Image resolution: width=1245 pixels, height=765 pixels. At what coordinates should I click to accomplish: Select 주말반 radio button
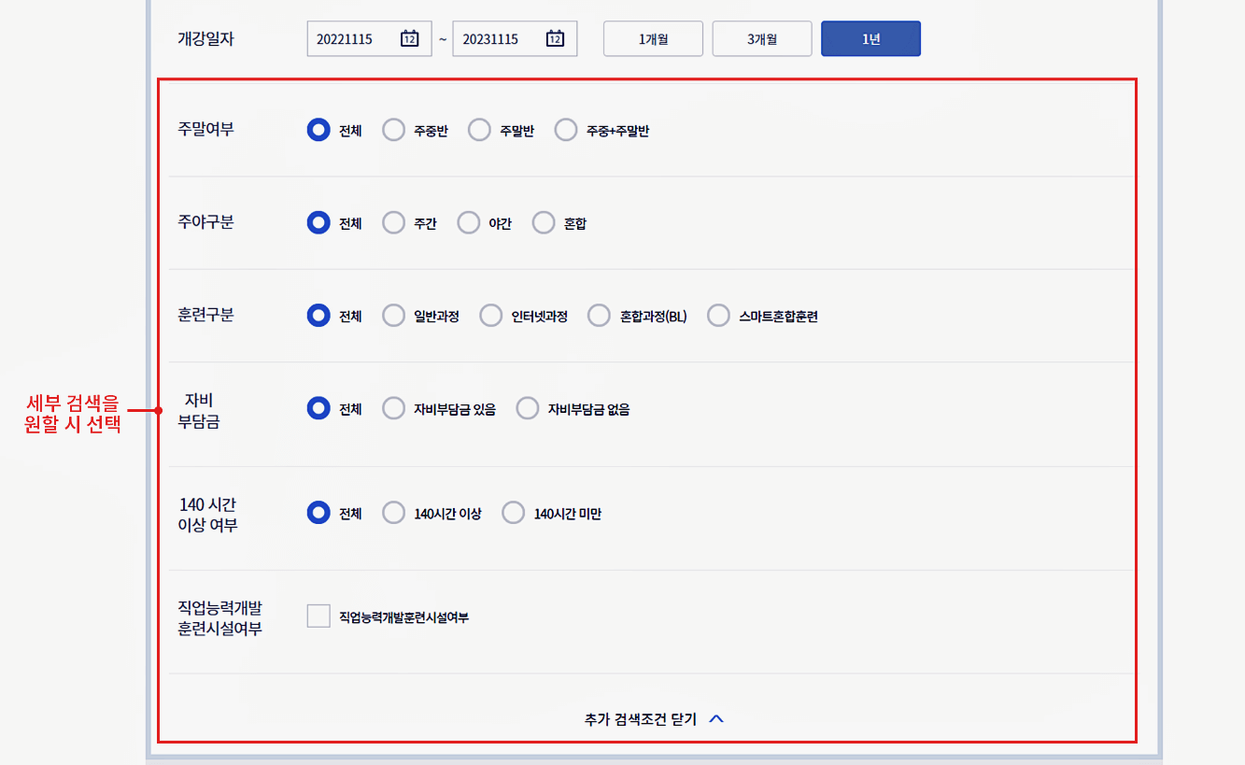479,130
